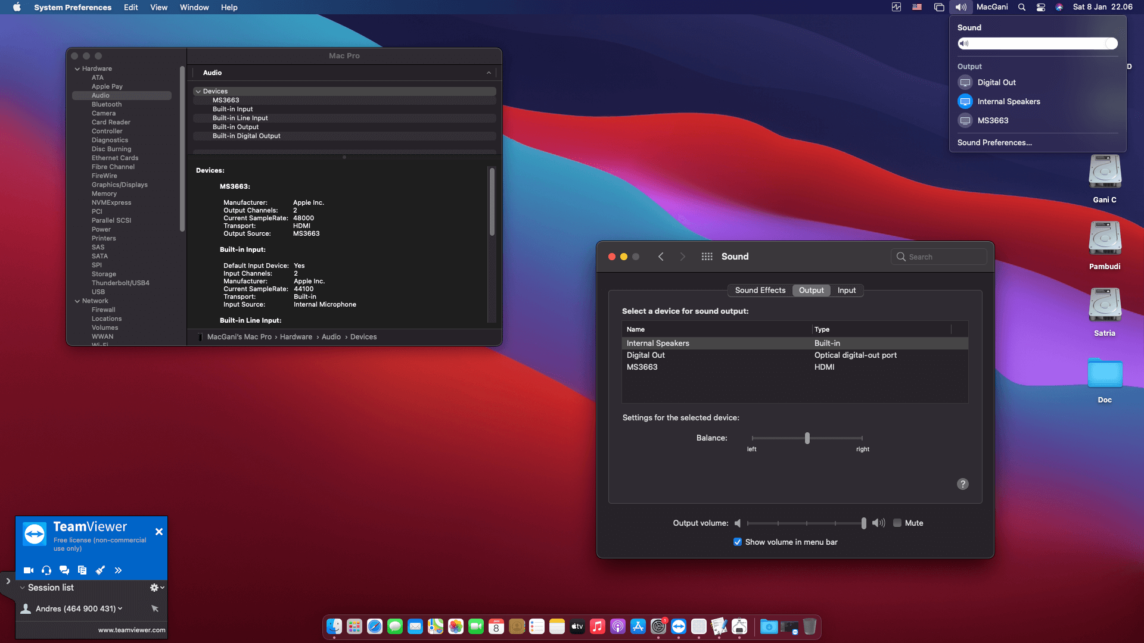Viewport: 1144px width, 643px height.
Task: Collapse the Hardware tree in the sidebar
Action: [77, 68]
